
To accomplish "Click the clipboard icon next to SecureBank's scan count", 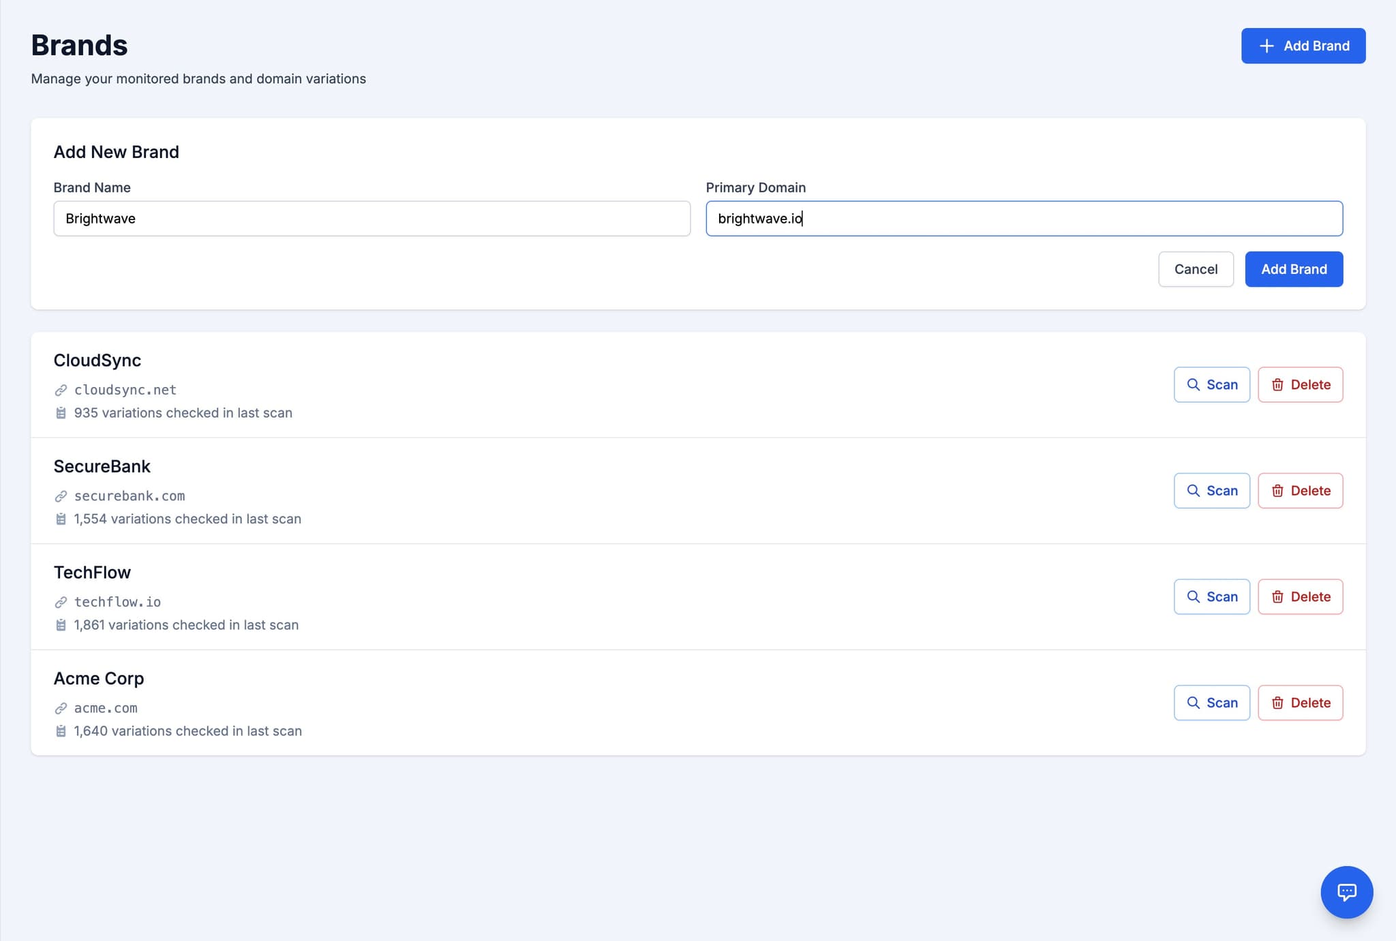I will tap(61, 519).
